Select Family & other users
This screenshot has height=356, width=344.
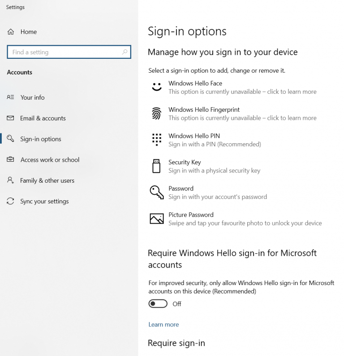(47, 181)
